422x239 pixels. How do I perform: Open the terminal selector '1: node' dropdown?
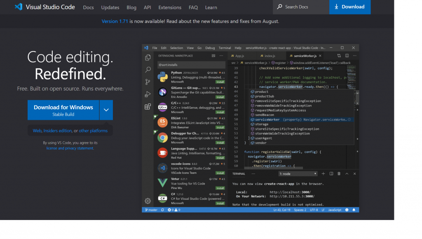click(x=298, y=174)
